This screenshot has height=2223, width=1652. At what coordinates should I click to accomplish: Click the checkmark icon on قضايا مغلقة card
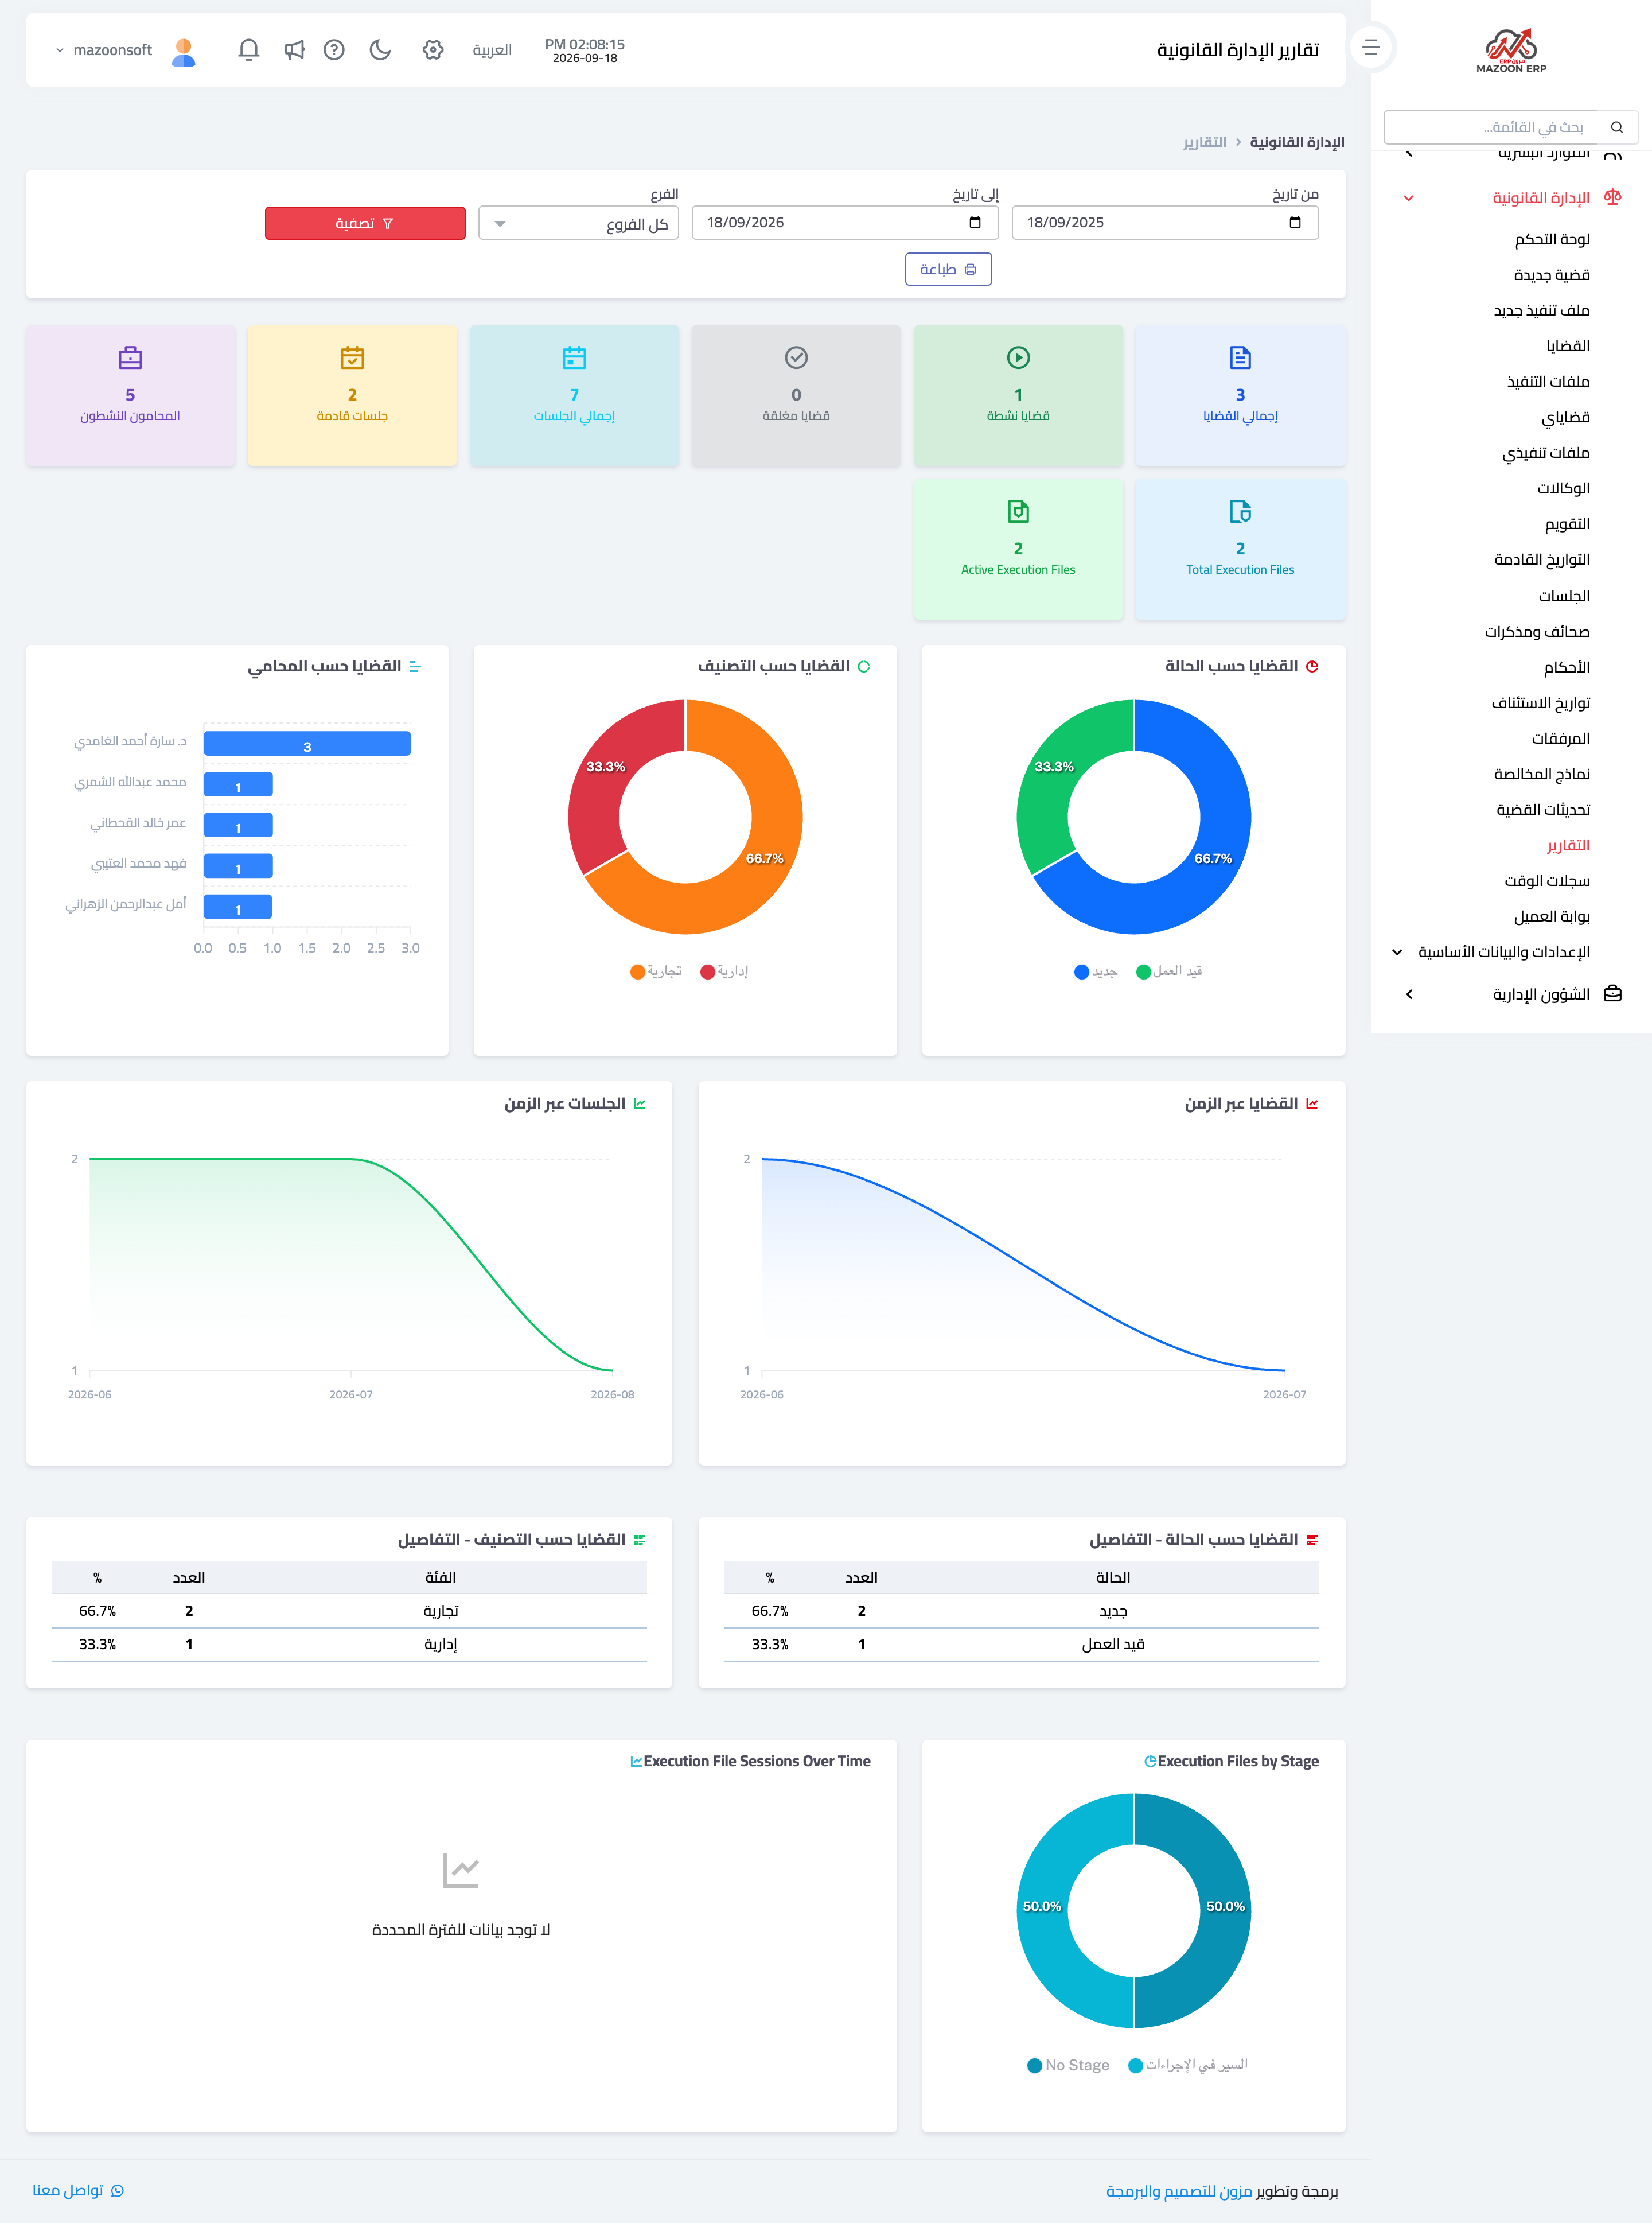[796, 357]
